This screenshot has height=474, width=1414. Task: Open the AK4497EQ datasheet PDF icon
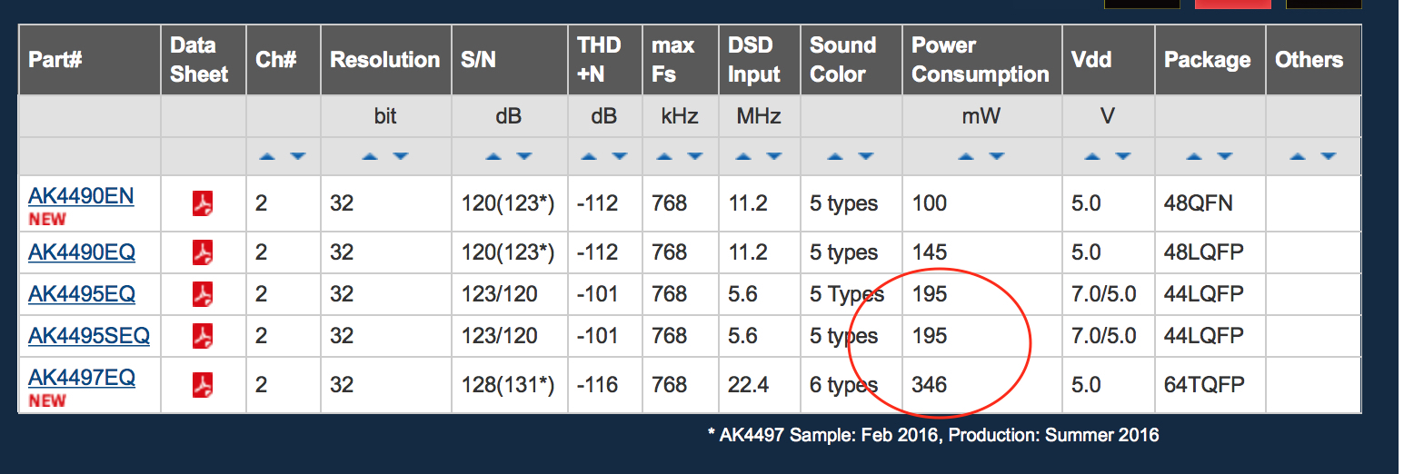(x=203, y=385)
